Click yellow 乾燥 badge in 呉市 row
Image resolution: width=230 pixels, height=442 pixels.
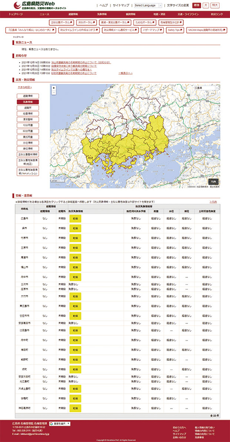pos(75,228)
